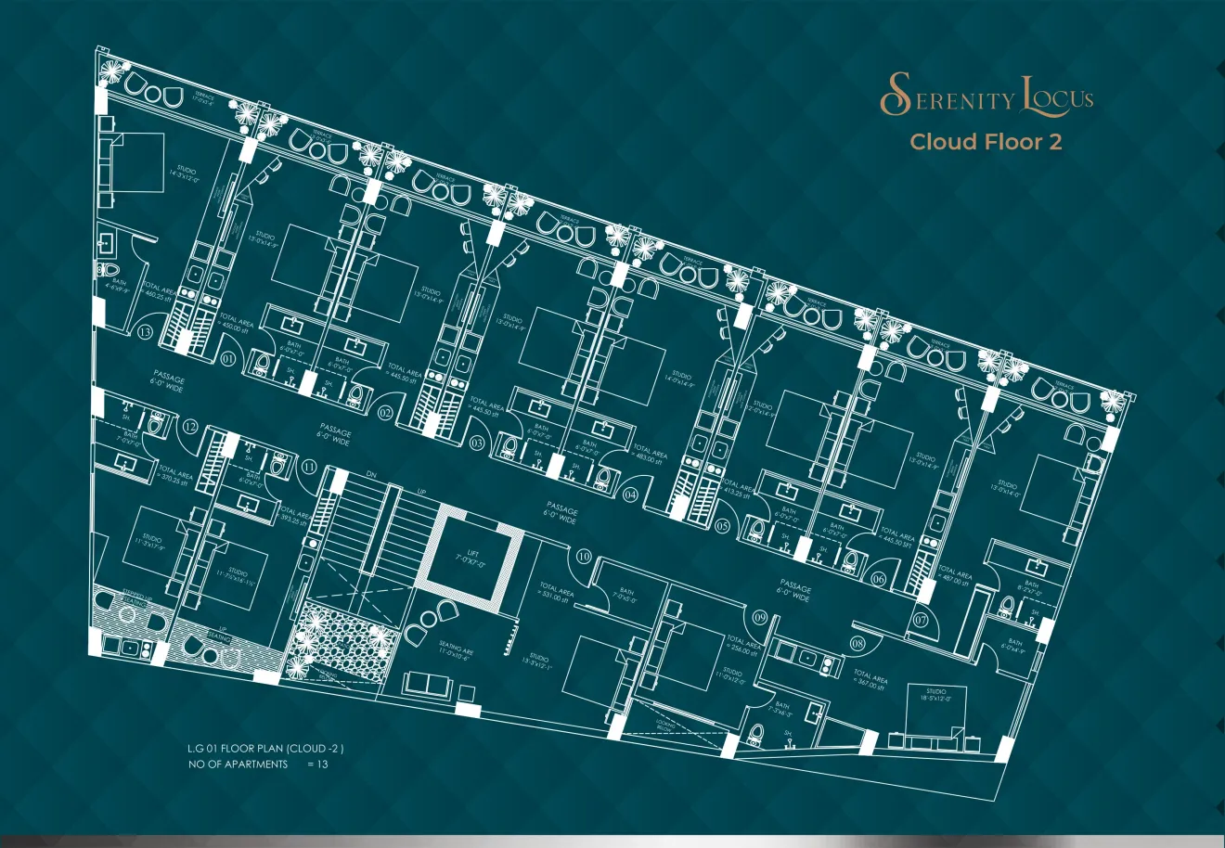Click the 483.00 sft total area text
The height and width of the screenshot is (848, 1225).
tap(648, 456)
